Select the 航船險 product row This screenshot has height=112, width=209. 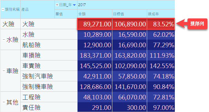coord(49,45)
